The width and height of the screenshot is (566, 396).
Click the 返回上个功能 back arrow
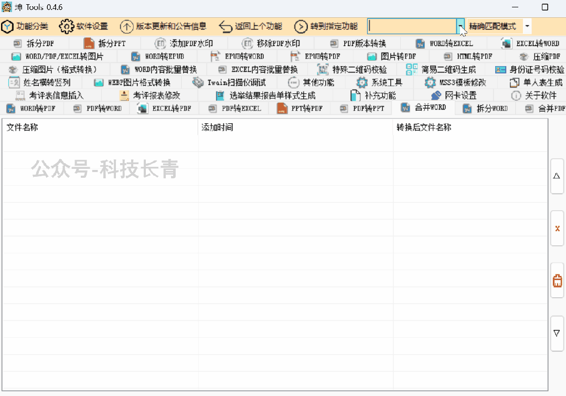click(226, 26)
